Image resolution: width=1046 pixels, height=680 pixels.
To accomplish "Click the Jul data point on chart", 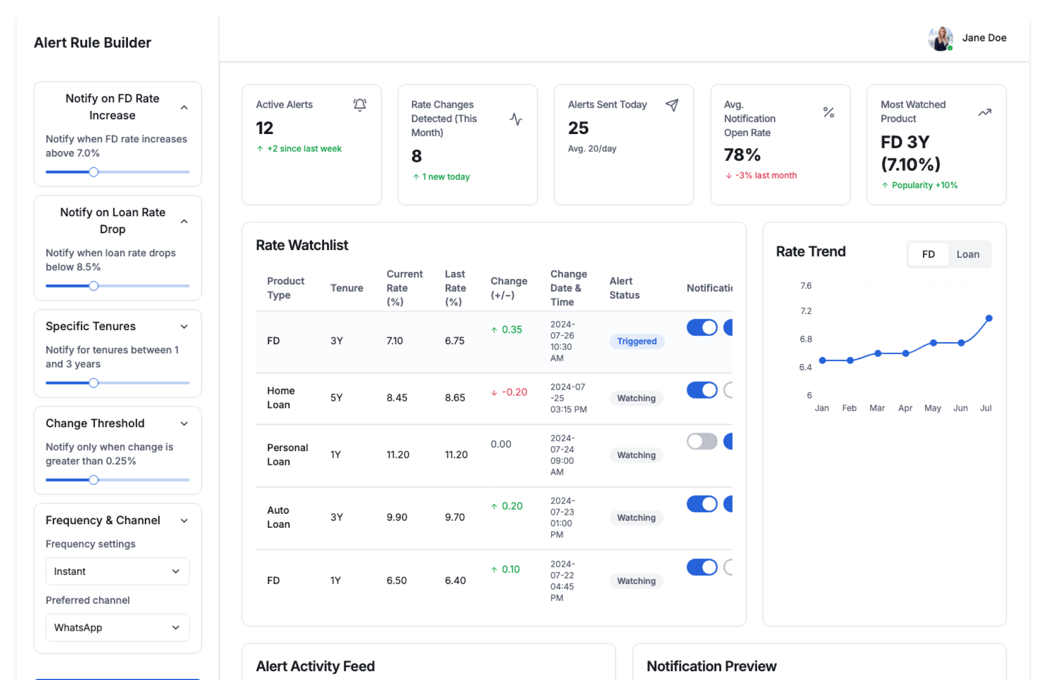I will 988,318.
